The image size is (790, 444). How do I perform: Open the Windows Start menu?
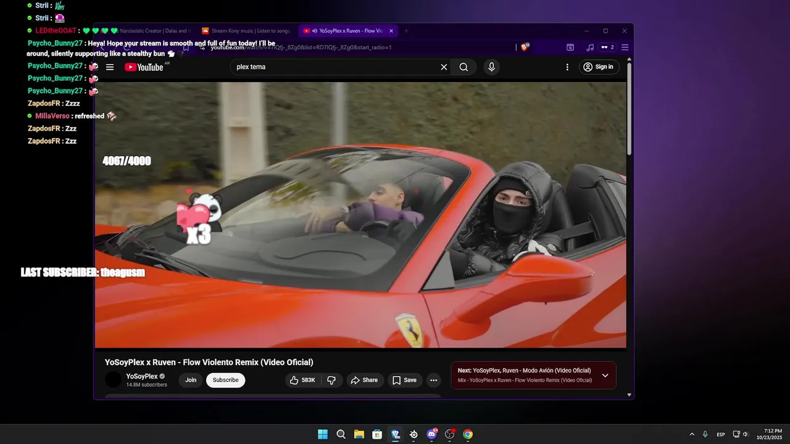click(x=323, y=435)
